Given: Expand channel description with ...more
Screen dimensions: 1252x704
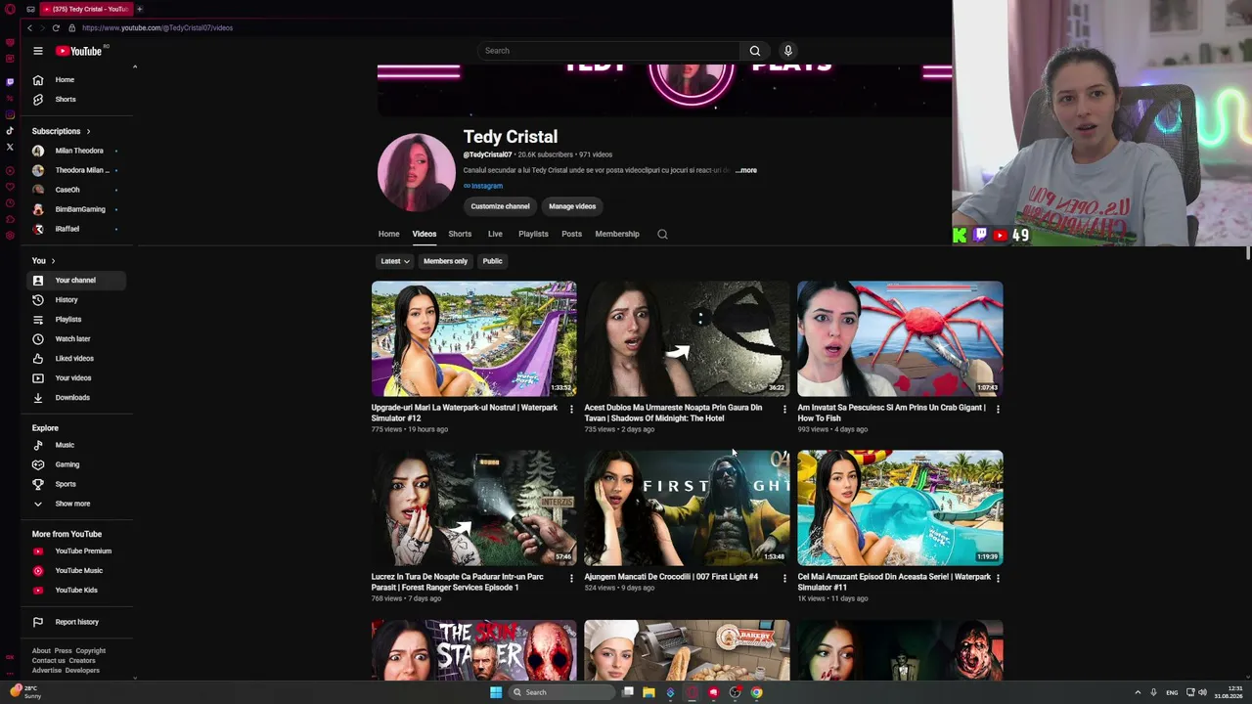Looking at the screenshot, I should pyautogui.click(x=746, y=170).
